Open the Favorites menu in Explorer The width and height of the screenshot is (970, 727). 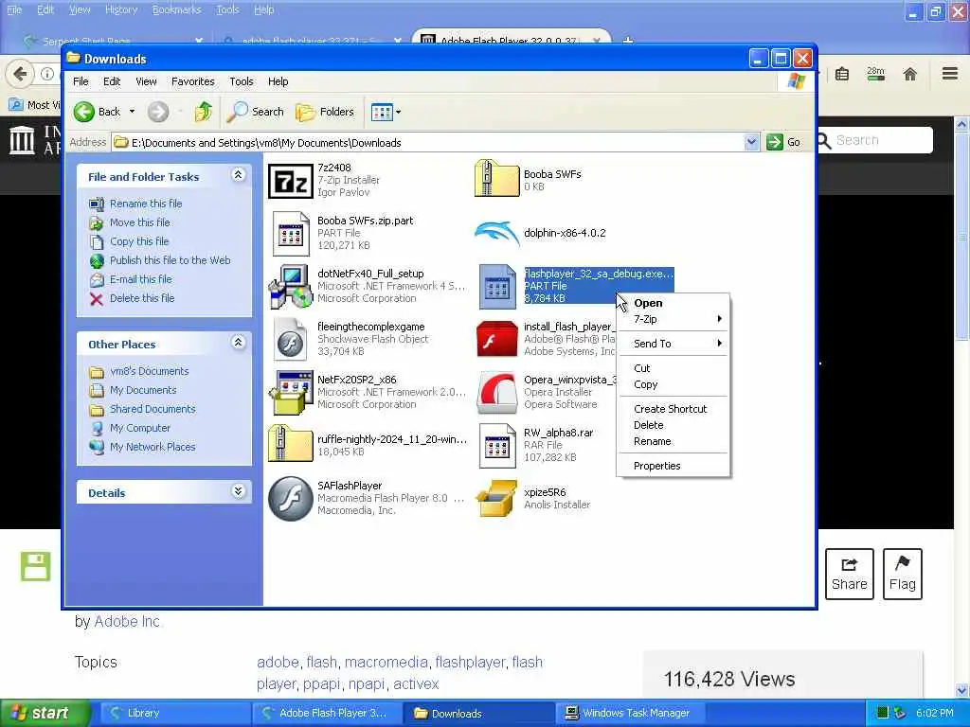coord(193,81)
